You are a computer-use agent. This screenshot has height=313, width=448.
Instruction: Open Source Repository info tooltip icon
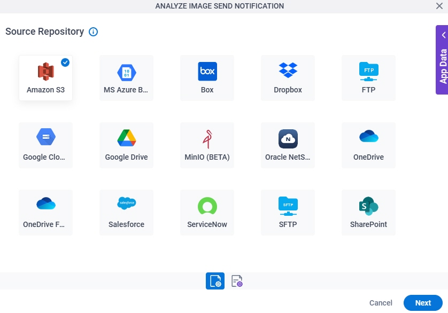click(93, 32)
